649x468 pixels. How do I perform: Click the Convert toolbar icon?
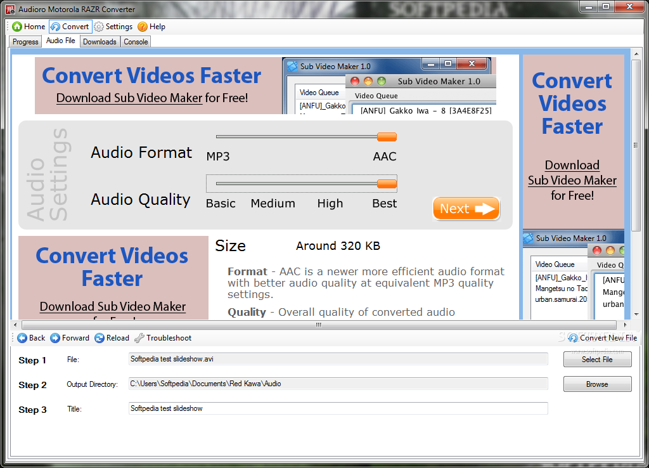tap(55, 27)
